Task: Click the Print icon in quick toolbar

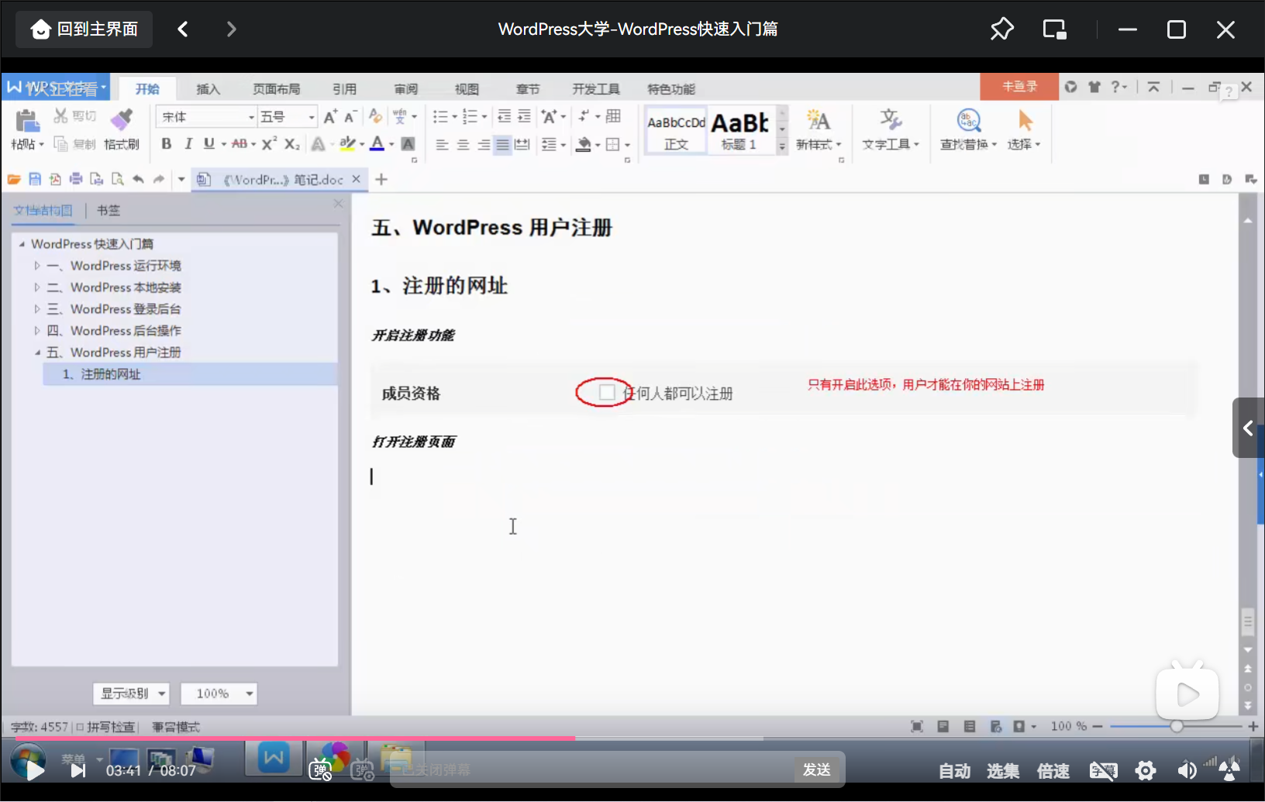Action: click(76, 180)
